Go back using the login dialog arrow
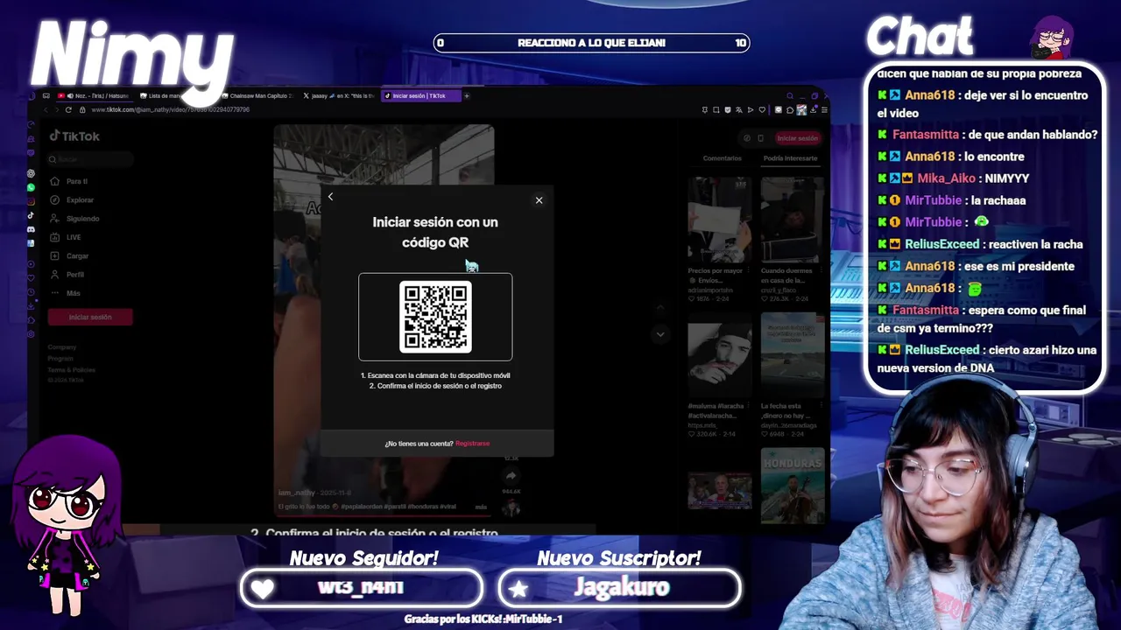 [x=330, y=197]
